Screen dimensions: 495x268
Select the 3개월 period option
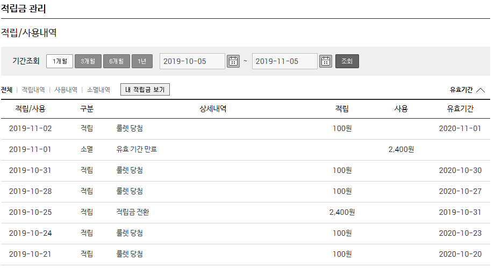(88, 61)
